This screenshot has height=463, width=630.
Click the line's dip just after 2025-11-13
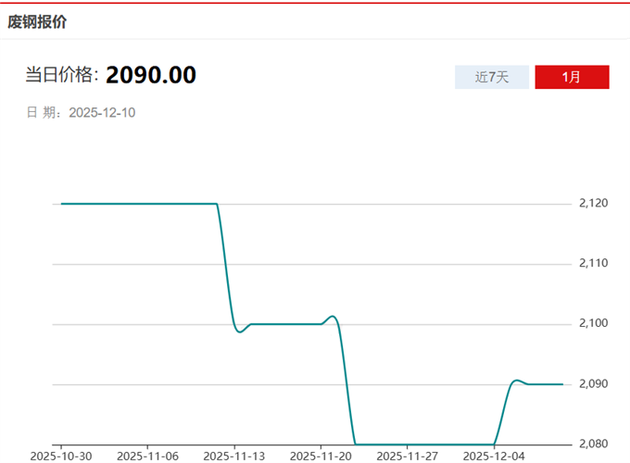(239, 332)
